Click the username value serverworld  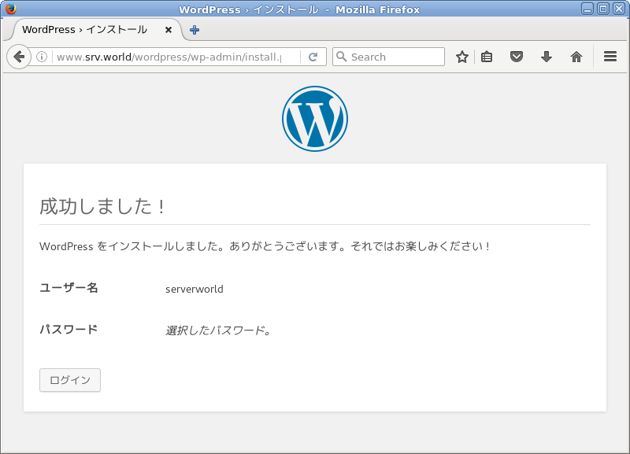[195, 289]
